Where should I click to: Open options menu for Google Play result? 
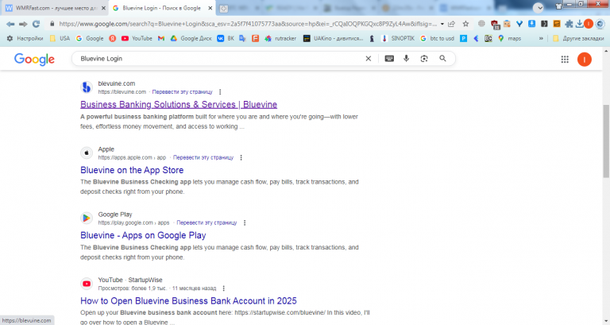[245, 222]
